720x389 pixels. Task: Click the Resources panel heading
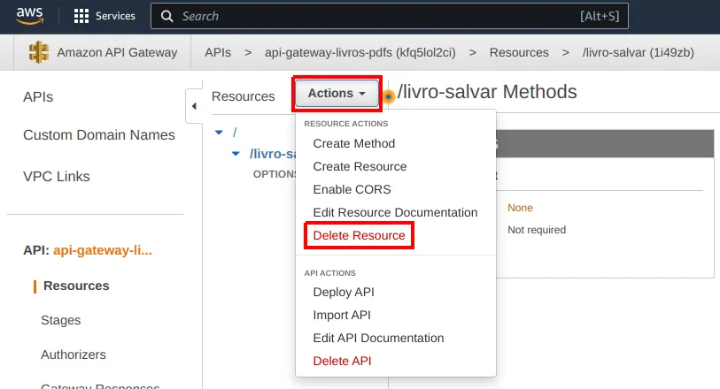pos(243,96)
